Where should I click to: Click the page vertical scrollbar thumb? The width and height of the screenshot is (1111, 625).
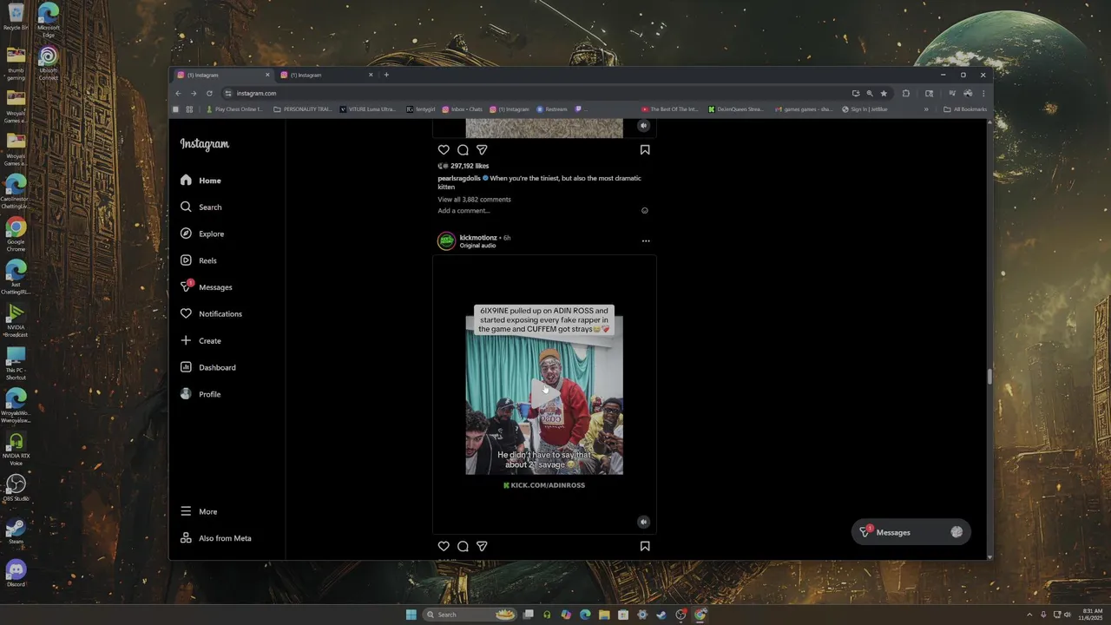(x=989, y=376)
